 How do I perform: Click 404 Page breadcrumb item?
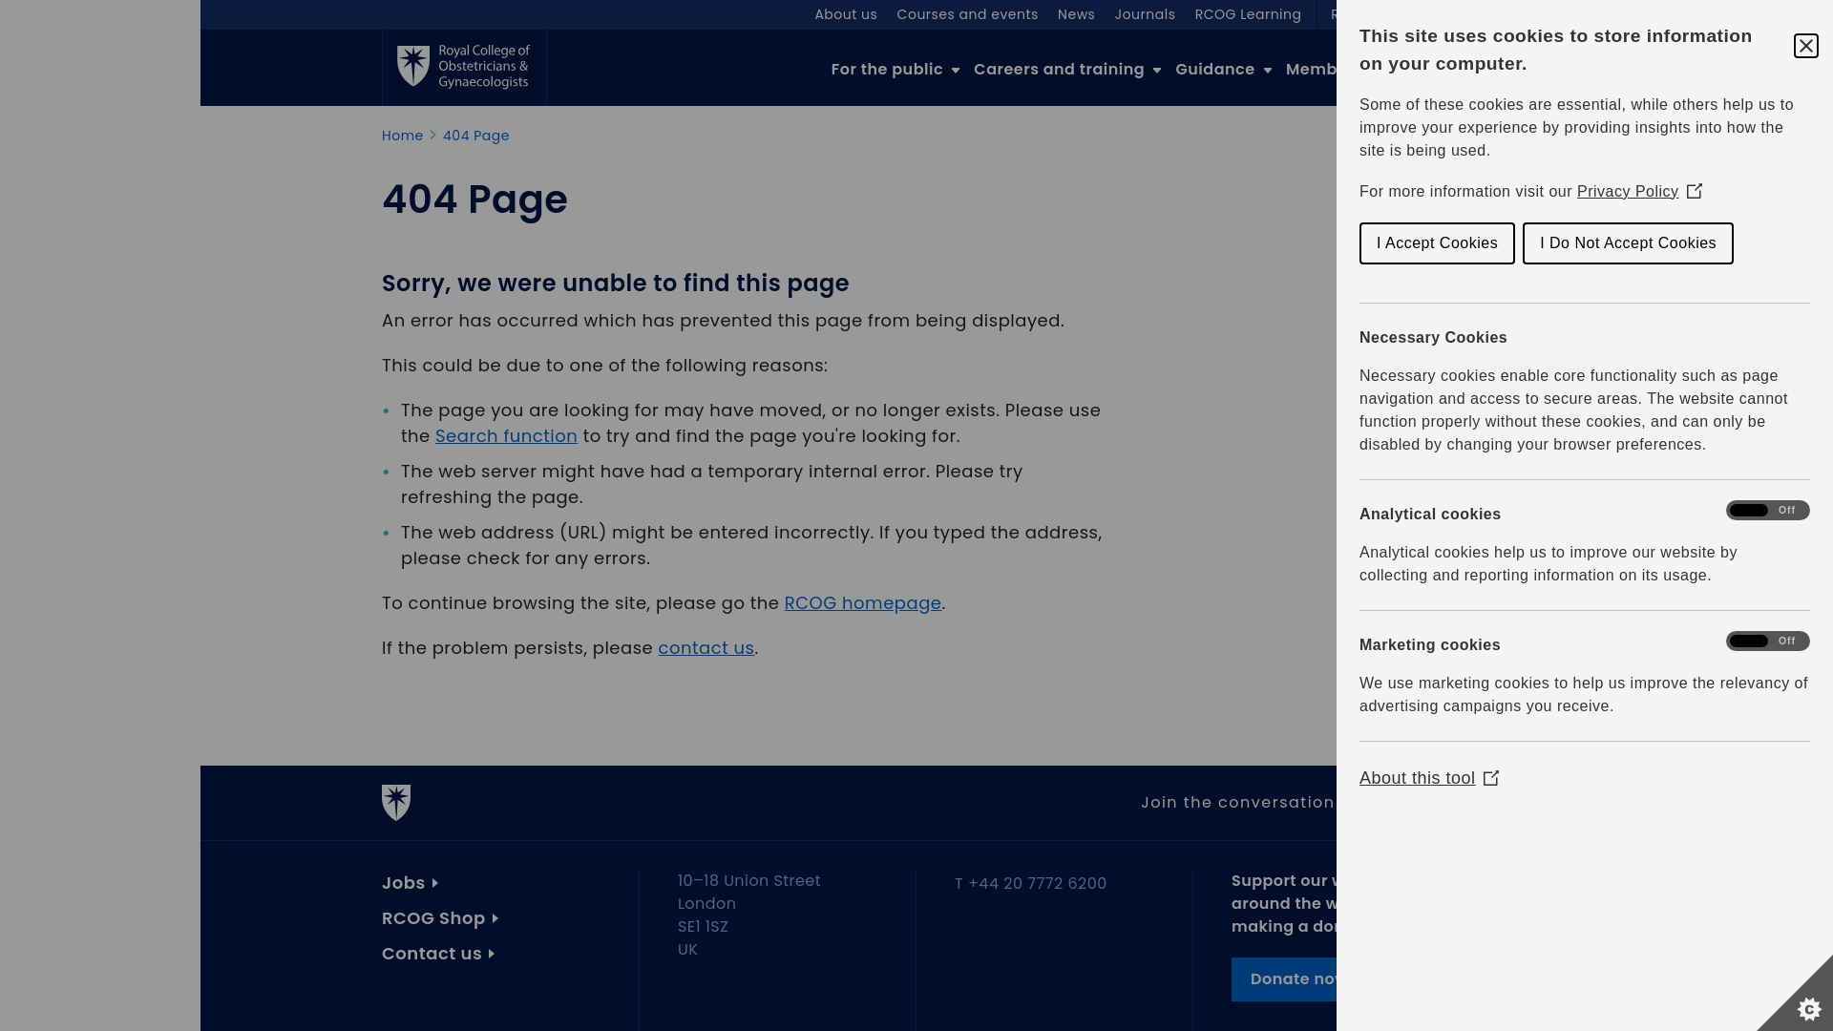pos(475,136)
